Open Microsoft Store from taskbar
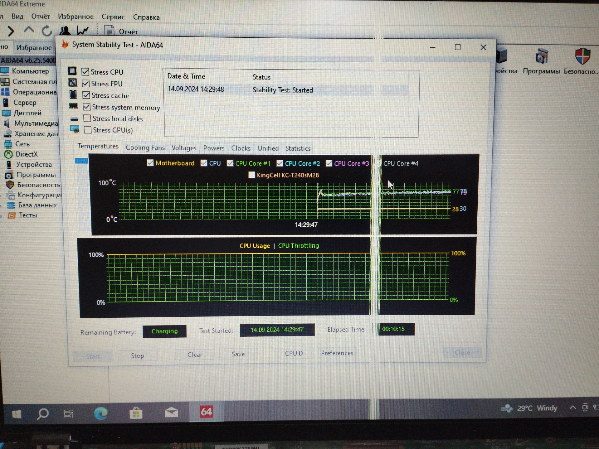 coord(136,413)
